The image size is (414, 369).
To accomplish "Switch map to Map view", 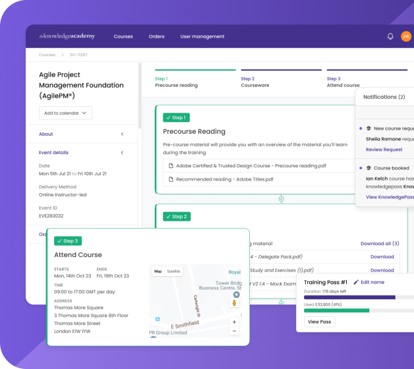I will pos(158,271).
